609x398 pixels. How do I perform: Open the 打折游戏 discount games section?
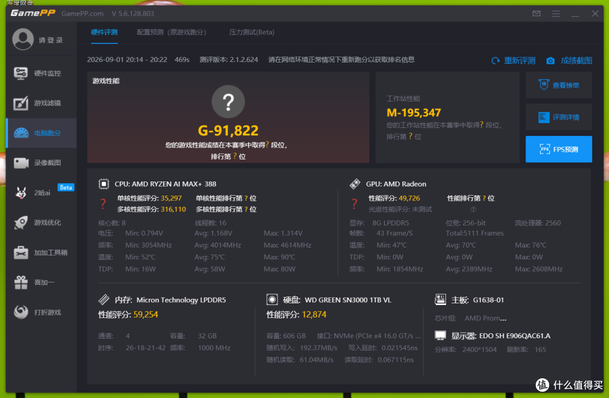click(41, 312)
